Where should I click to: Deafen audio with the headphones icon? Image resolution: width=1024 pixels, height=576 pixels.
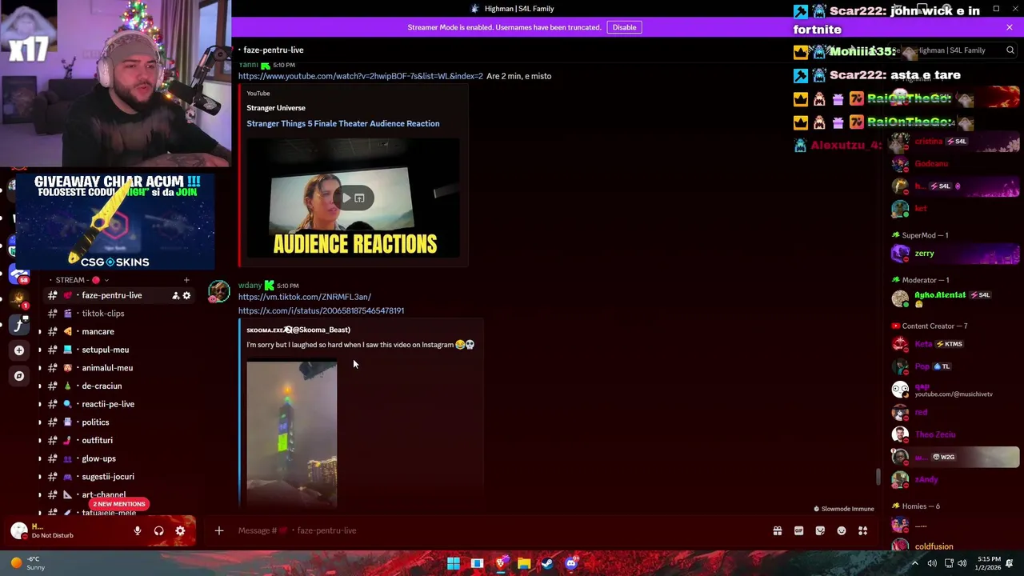pyautogui.click(x=158, y=530)
